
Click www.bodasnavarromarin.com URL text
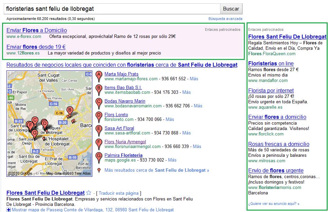point(133,106)
